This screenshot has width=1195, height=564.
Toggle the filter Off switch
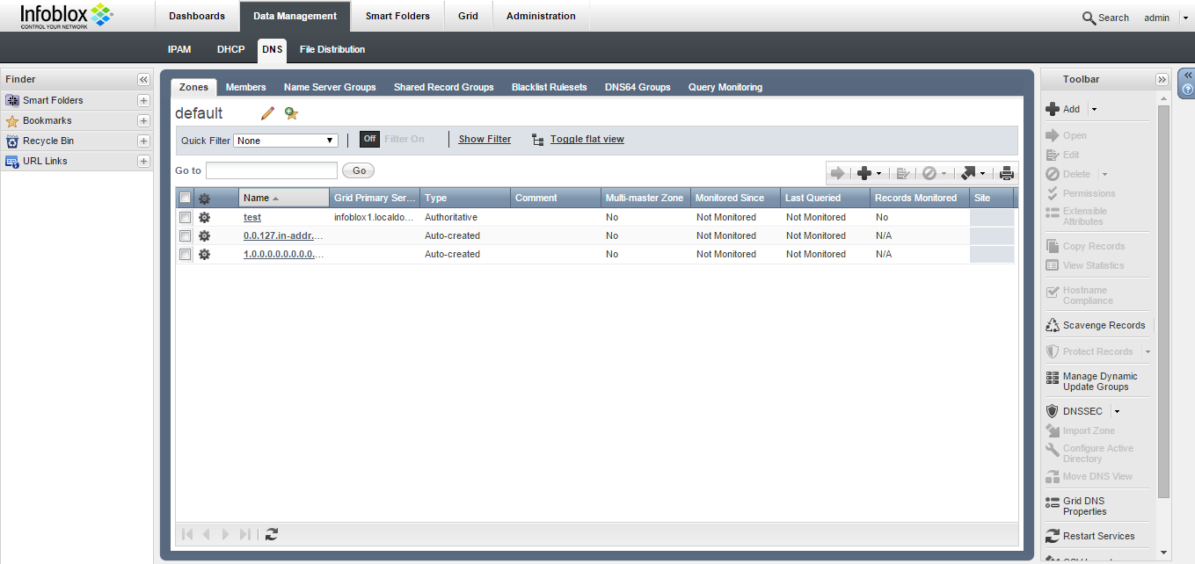(x=369, y=139)
